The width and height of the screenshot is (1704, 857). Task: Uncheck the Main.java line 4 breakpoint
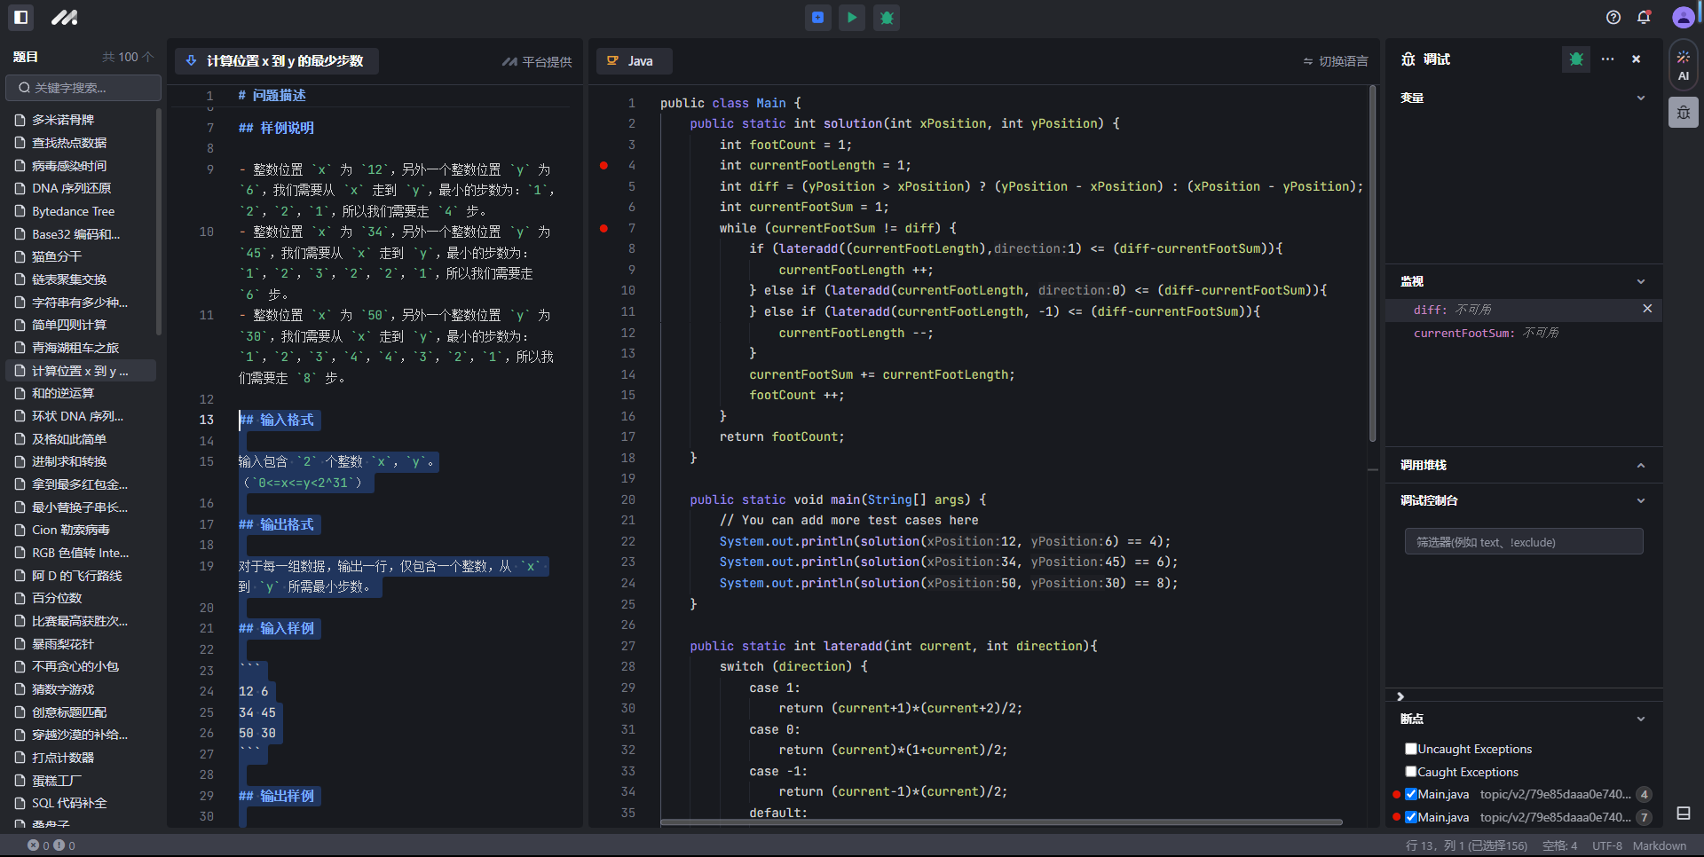click(x=1411, y=794)
